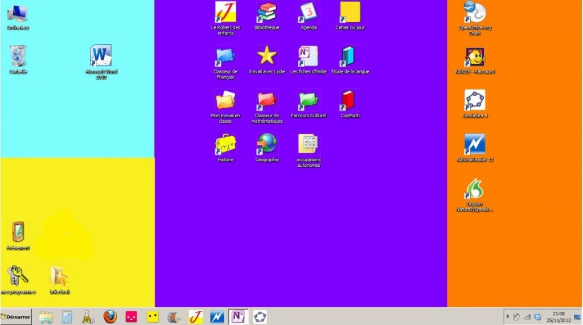Open the OpenOffice.org Draw shortcut
Screen dimensions: 583x325
pyautogui.click(x=475, y=13)
